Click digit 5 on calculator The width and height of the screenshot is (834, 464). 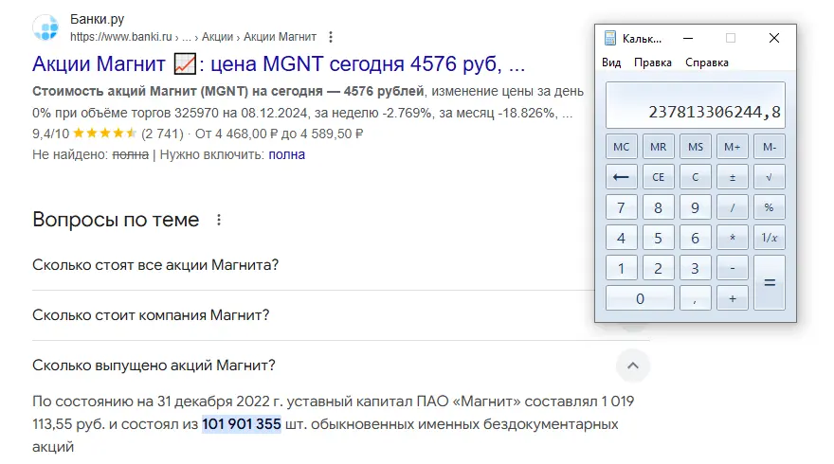coord(659,238)
